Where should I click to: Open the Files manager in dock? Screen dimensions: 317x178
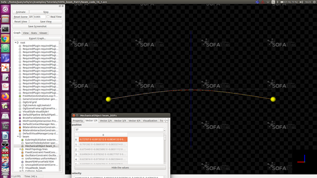(5, 19)
